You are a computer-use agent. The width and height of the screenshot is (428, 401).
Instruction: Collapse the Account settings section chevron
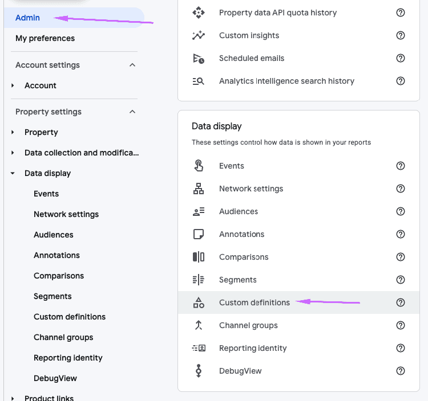(132, 65)
